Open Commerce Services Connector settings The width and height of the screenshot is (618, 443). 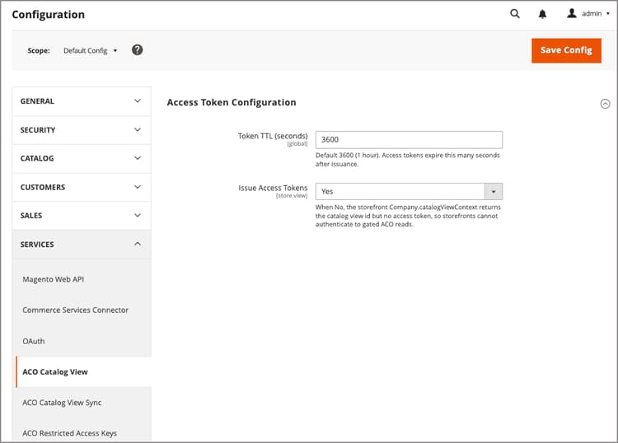(x=75, y=310)
